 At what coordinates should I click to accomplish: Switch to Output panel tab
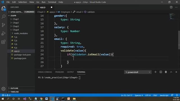[70, 72]
